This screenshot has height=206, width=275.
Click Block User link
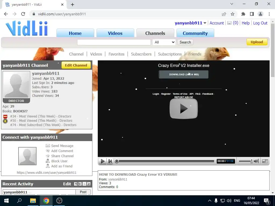coord(59,161)
